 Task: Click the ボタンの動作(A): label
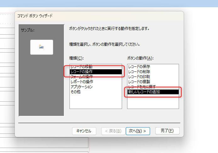140,58
